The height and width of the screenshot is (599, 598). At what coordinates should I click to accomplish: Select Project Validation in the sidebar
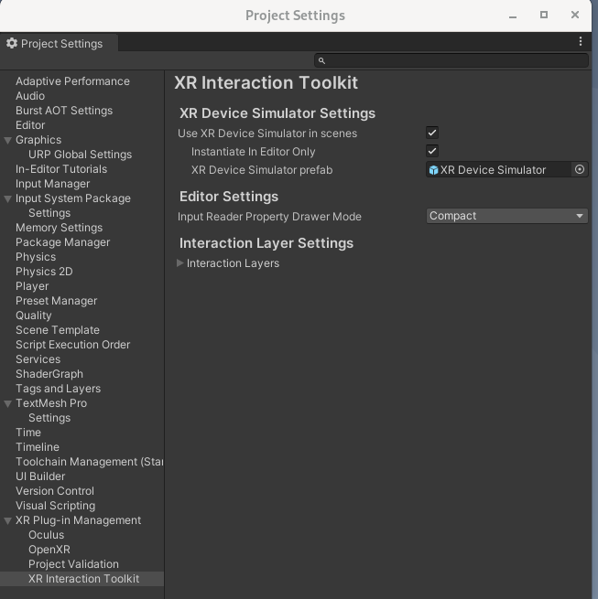tap(73, 564)
